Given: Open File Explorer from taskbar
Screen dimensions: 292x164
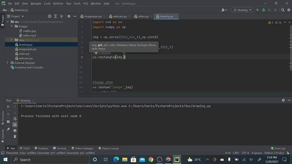Looking at the screenshot, I should click(x=125, y=159).
